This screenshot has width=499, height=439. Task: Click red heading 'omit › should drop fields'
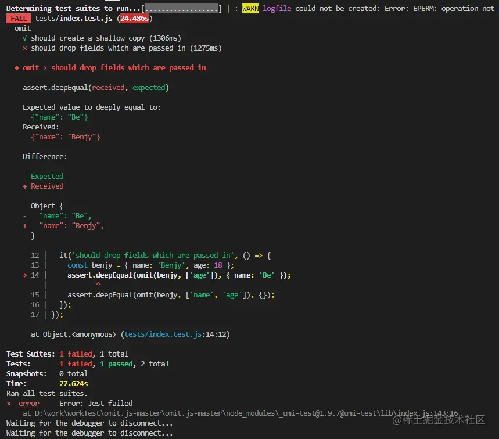(x=110, y=68)
